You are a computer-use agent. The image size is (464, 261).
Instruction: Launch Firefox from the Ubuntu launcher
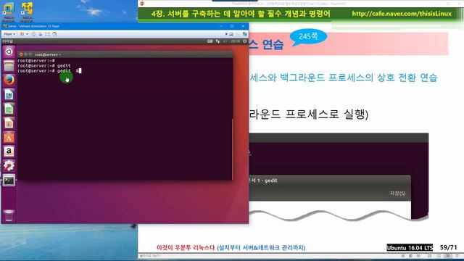pos(9,80)
